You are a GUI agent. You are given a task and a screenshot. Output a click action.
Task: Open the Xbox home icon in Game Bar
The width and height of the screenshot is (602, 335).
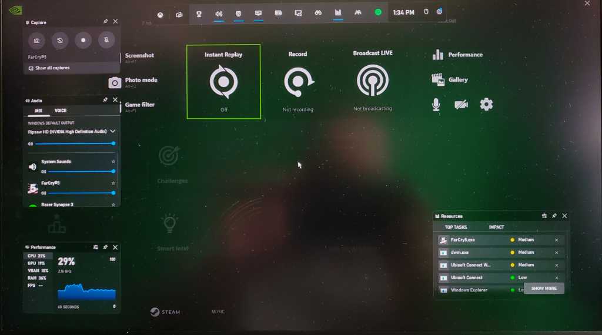(160, 15)
